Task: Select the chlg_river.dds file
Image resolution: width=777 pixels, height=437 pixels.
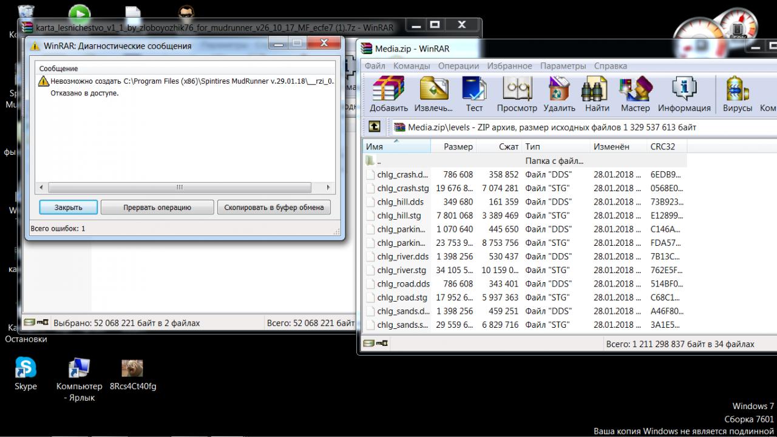Action: point(525,256)
